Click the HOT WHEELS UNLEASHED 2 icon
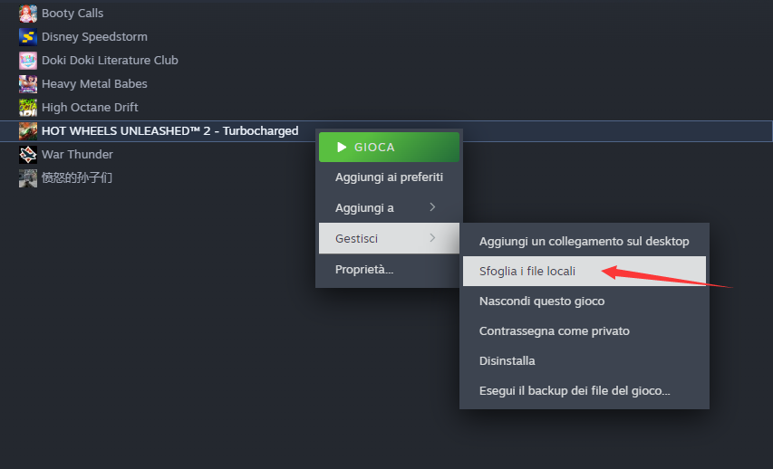Viewport: 773px width, 469px height. point(28,131)
